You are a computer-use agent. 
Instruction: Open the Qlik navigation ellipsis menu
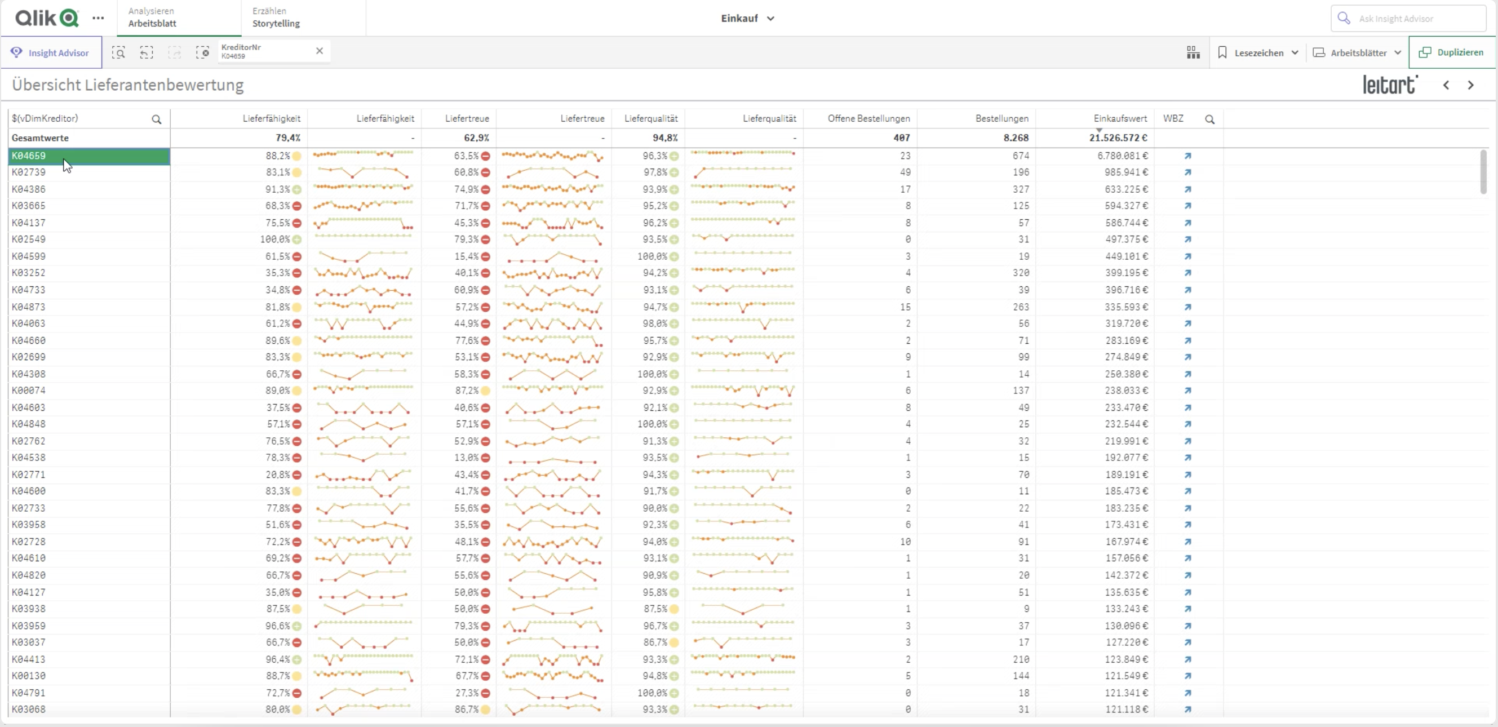[98, 18]
